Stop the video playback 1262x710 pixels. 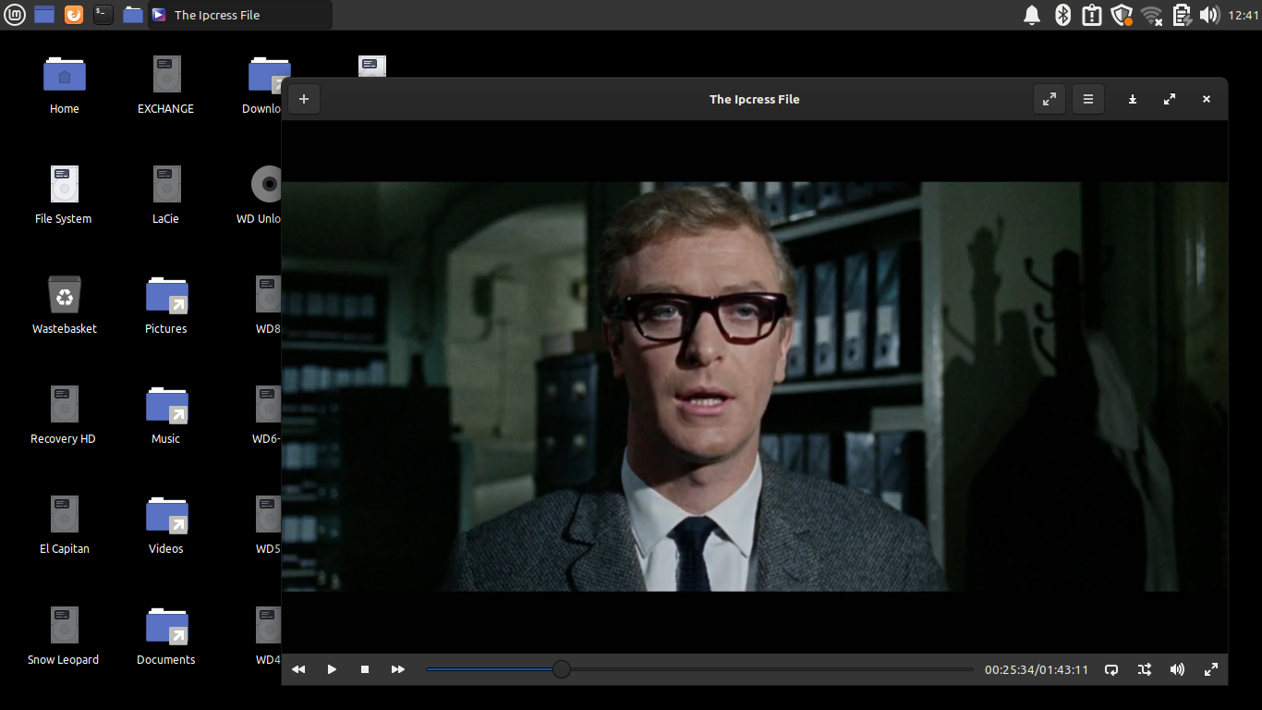365,669
